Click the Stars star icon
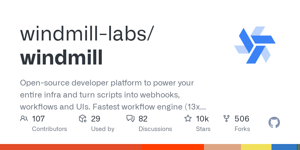The width and height of the screenshot is (300, 150). click(x=188, y=118)
